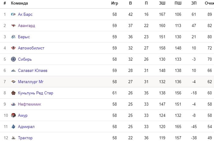Click the Автомобилист team logo icon
Image resolution: width=214 pixels, height=142 pixels.
click(13, 48)
